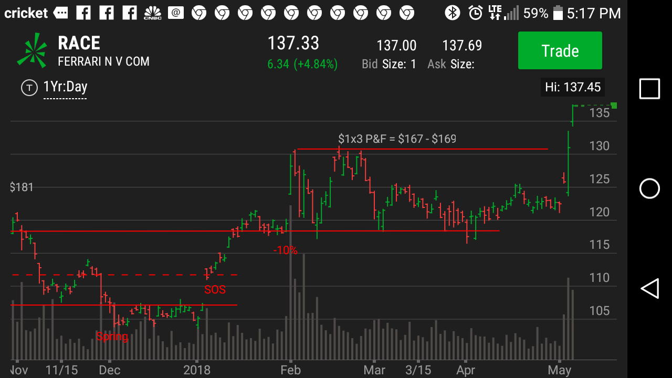Tap the green starburst logo icon
Screen dimensions: 672x378
point(28,50)
